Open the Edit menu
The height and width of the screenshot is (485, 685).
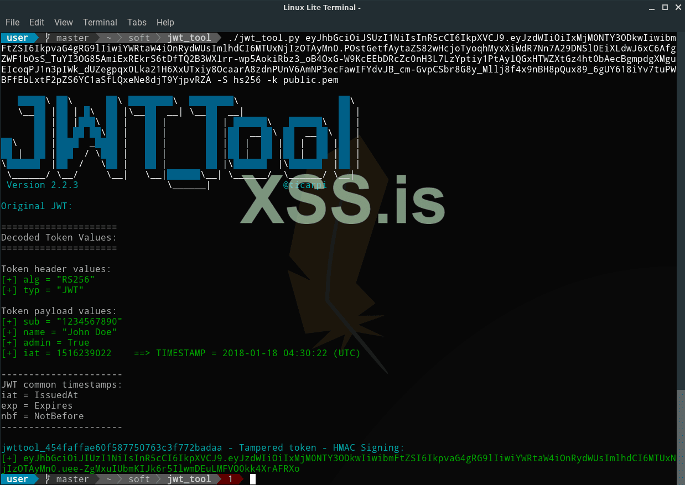pos(37,22)
